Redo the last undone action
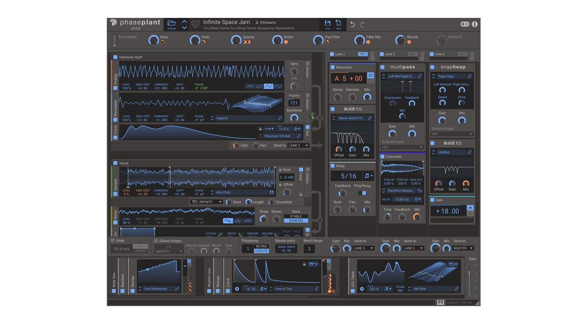The width and height of the screenshot is (587, 324). pyautogui.click(x=362, y=24)
